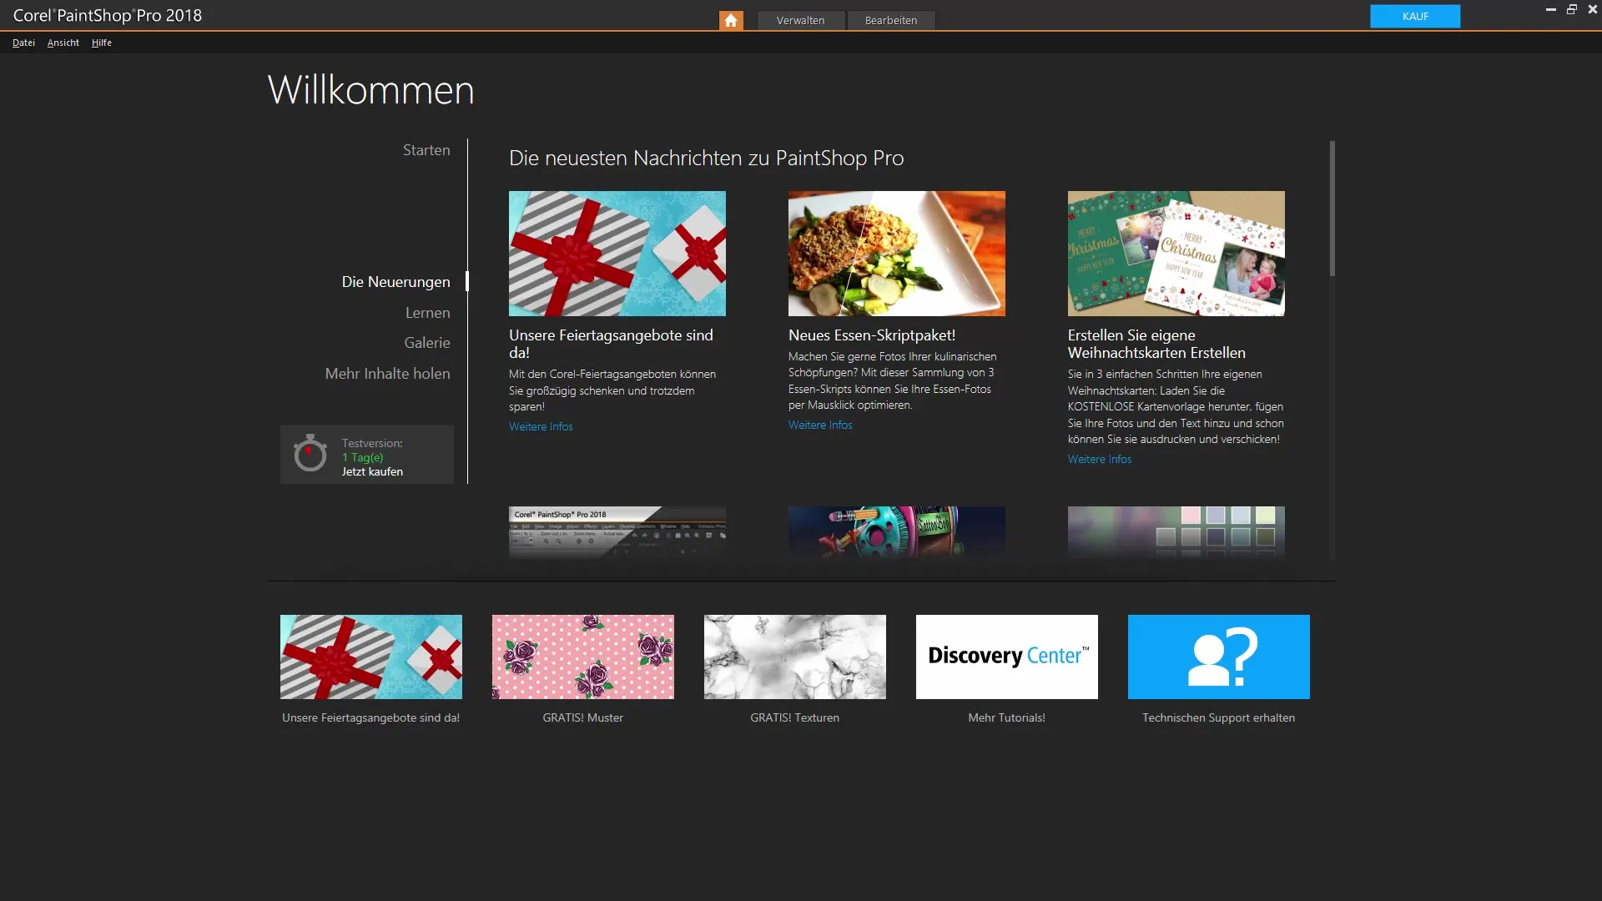Viewport: 1602px width, 901px height.
Task: Open the GRATIS! Muster rose pattern tile
Action: tap(583, 657)
